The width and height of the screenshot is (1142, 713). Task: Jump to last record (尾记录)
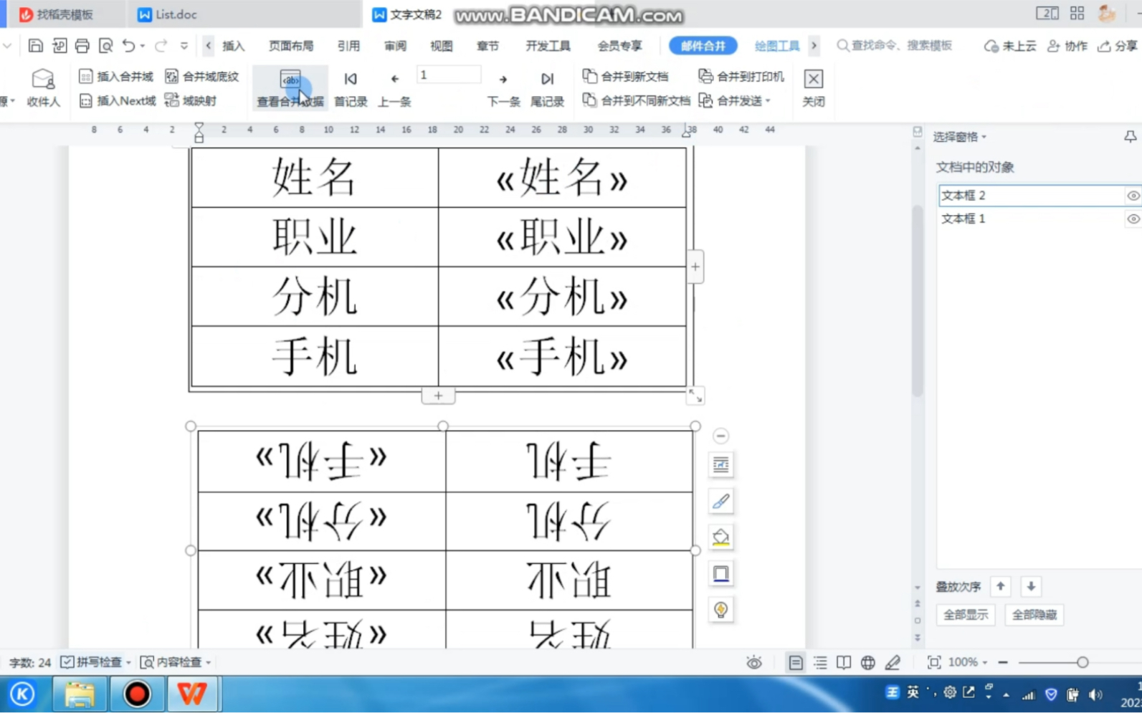(547, 88)
